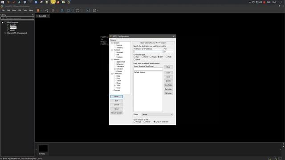Select the Logging category item
Viewport: 285px width, 160px height.
click(x=119, y=45)
